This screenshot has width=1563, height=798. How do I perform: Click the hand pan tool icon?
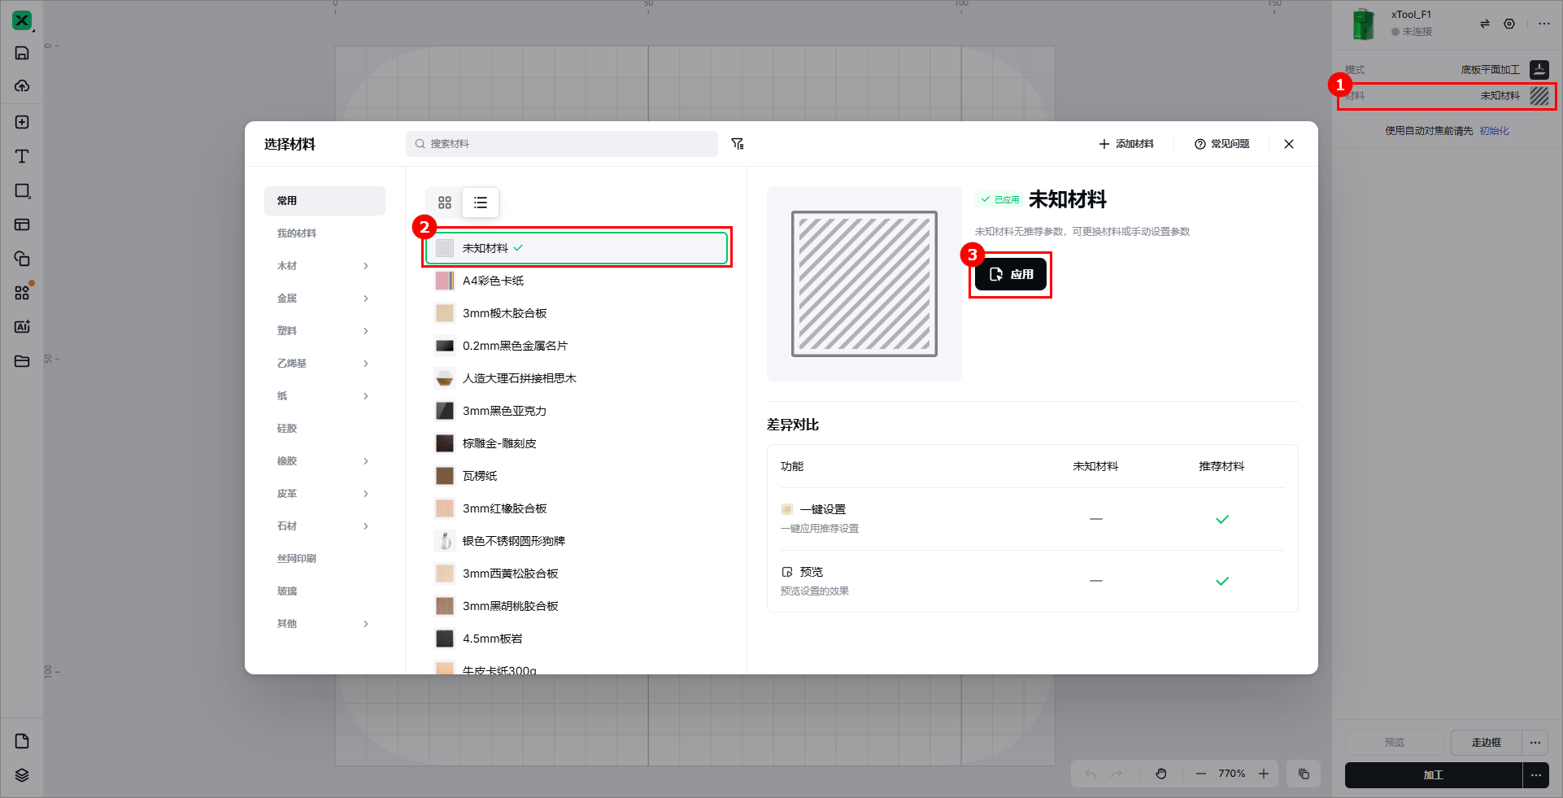click(x=1161, y=774)
